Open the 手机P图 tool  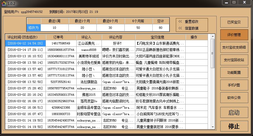click(234, 85)
